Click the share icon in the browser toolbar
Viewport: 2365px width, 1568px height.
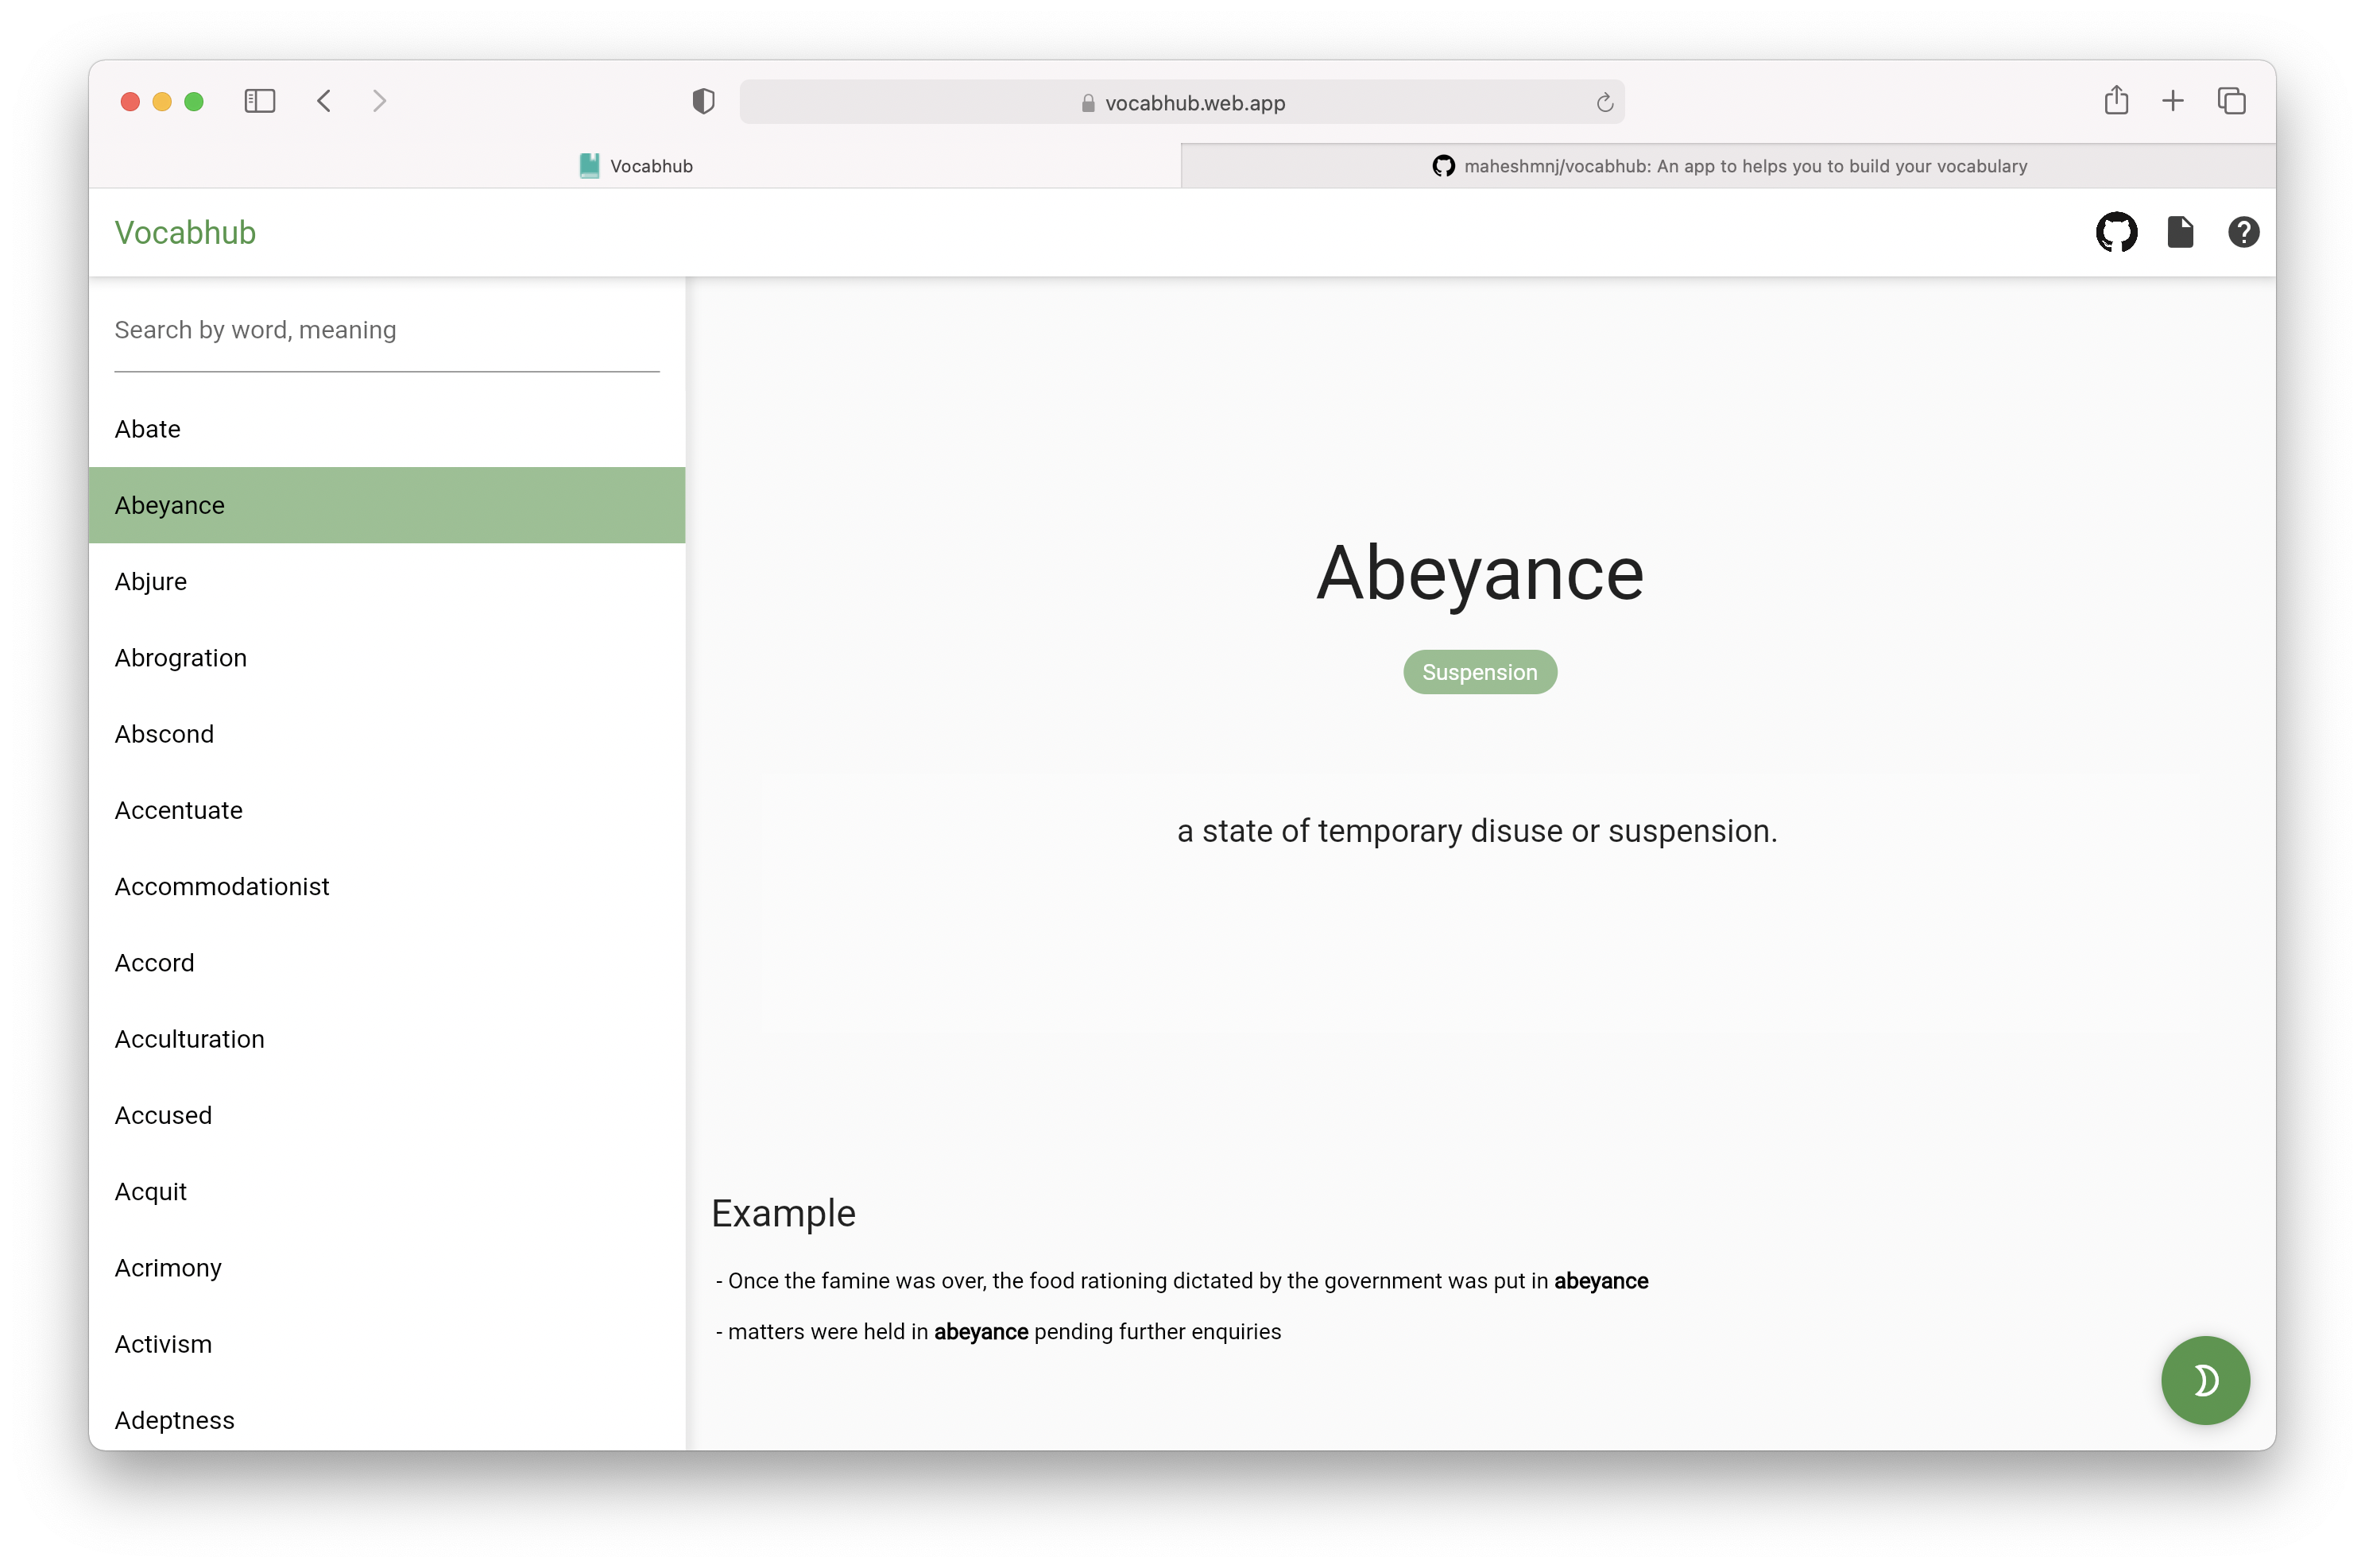2115,101
